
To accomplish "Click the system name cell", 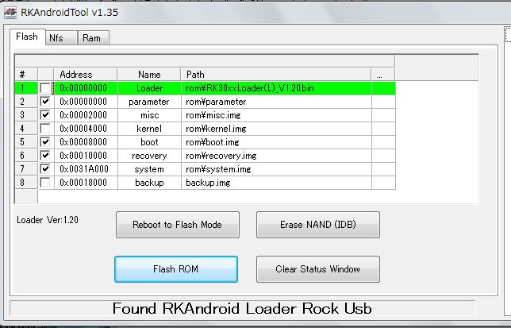I will tap(150, 169).
